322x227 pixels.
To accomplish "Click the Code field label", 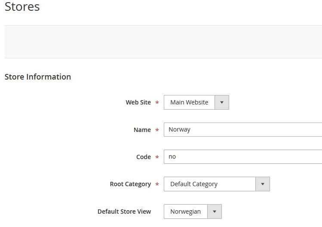I will (x=143, y=157).
